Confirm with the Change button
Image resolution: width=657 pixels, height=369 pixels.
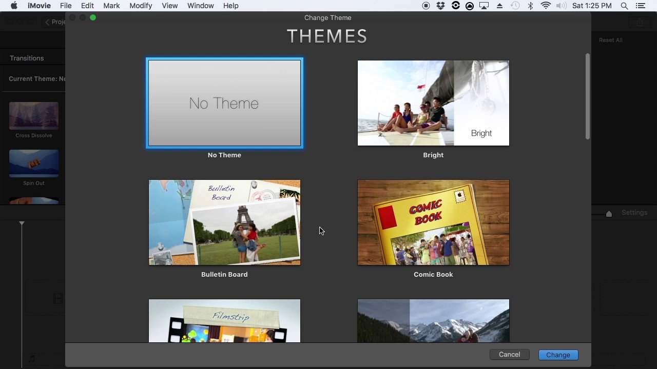(558, 355)
